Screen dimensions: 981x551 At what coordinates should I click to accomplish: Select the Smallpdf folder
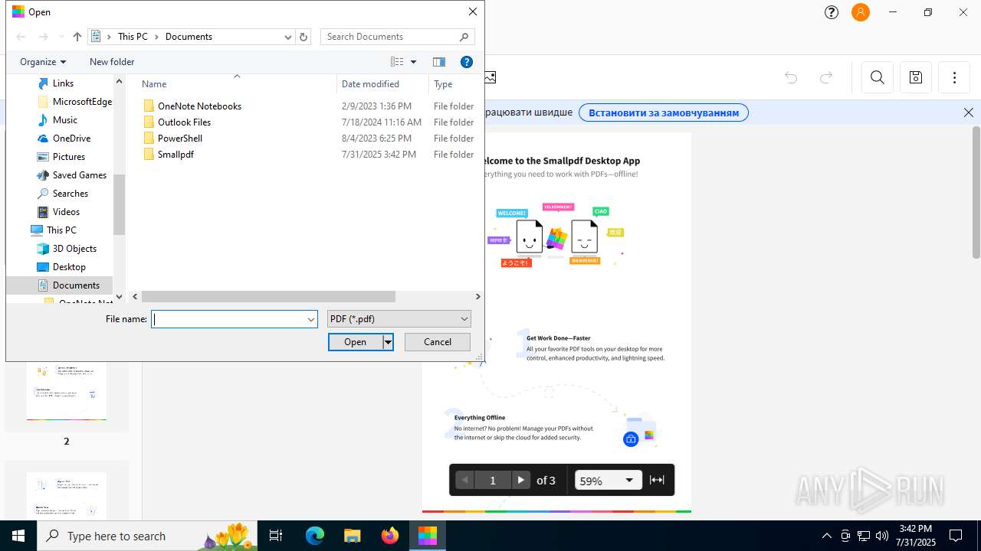pyautogui.click(x=176, y=155)
